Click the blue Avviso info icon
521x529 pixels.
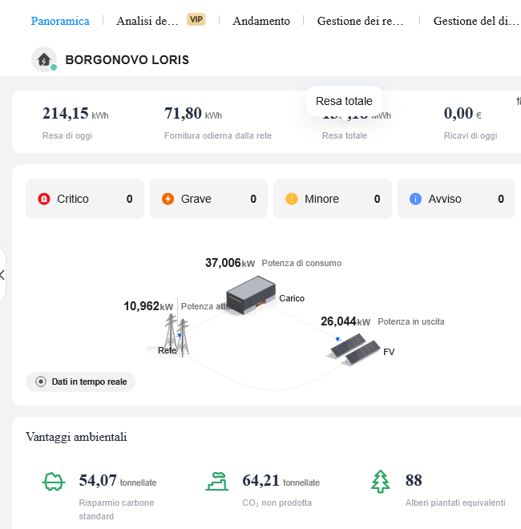pos(415,199)
